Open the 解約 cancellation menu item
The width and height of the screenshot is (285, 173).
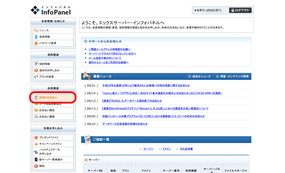[x=53, y=166]
